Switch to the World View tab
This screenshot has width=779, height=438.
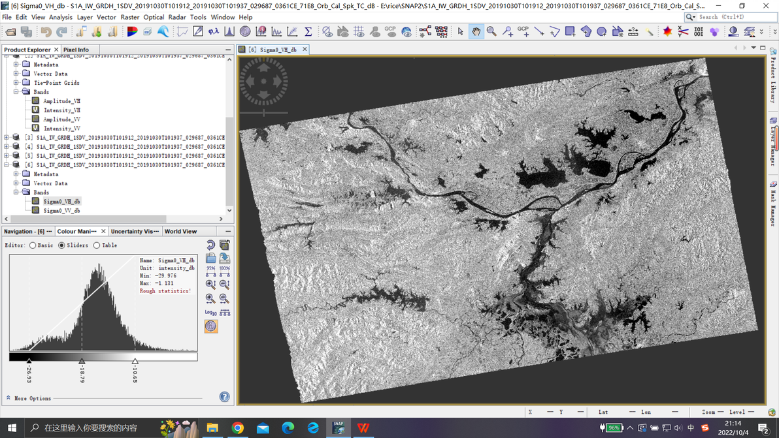[180, 232]
